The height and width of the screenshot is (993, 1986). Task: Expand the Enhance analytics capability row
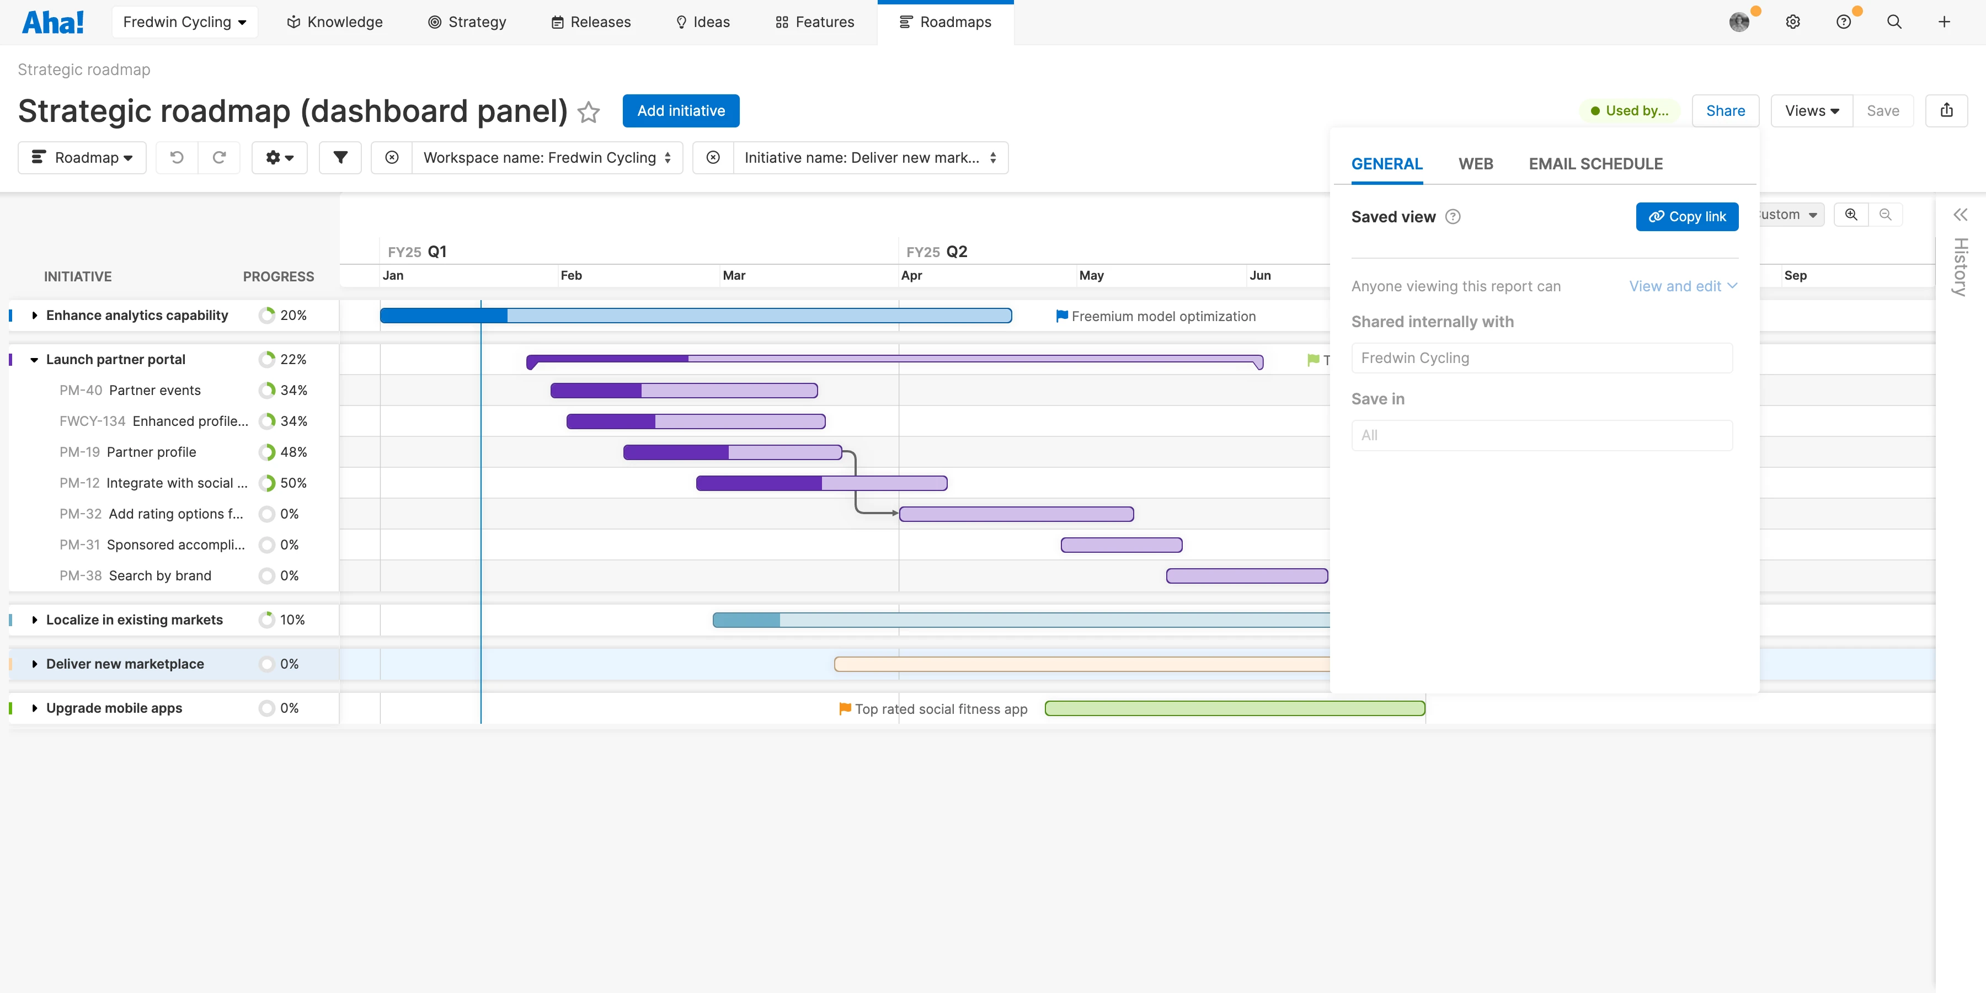34,316
